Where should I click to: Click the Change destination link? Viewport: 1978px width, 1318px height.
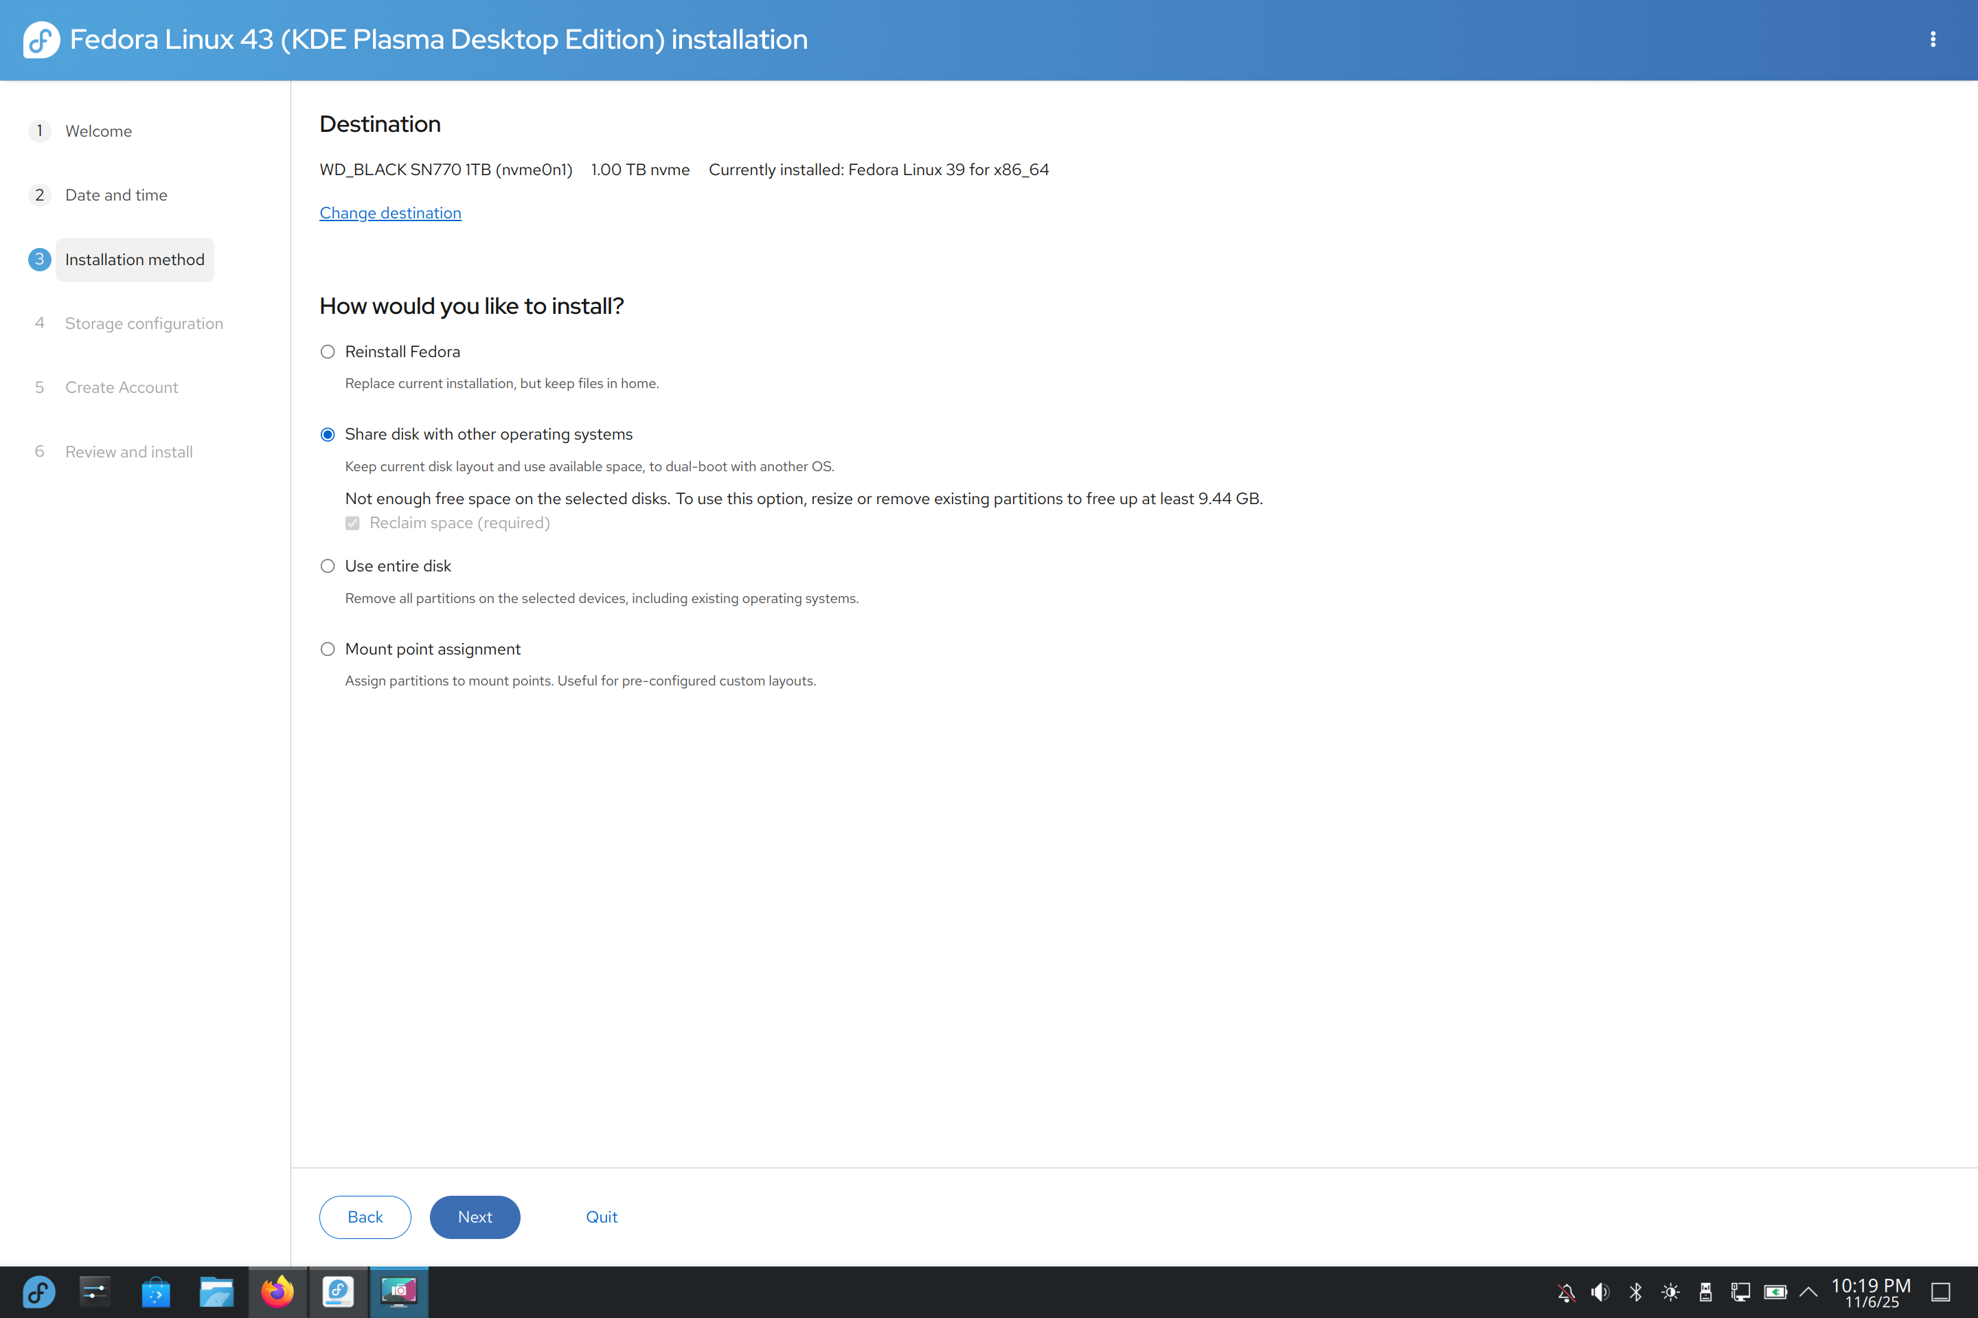(x=390, y=213)
